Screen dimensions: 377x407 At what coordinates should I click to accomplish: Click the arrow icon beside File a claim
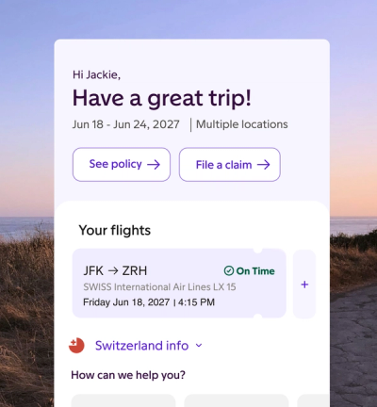pyautogui.click(x=263, y=165)
